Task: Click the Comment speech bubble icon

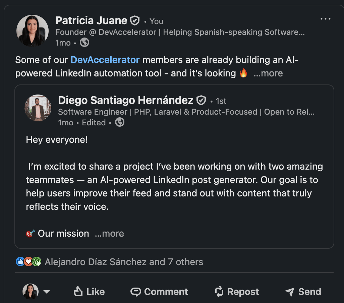Action: click(135, 292)
